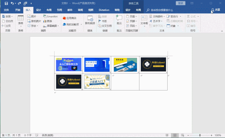This screenshot has height=138, width=225.
Task: Switch to read mode view in status bar
Action: point(167,135)
